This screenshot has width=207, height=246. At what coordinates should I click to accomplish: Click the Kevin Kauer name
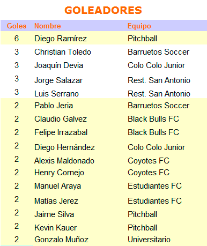(x=56, y=228)
